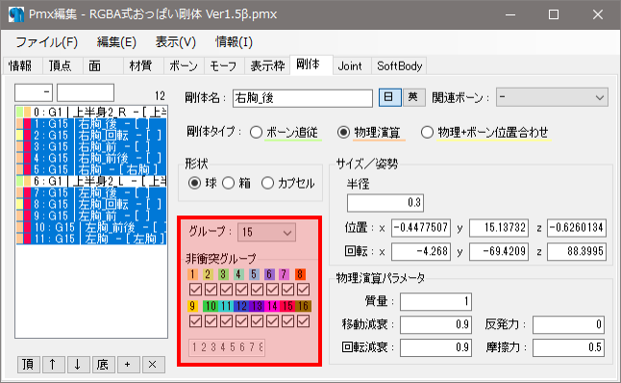
Task: Click the index jump field above list
Action: click(x=34, y=92)
